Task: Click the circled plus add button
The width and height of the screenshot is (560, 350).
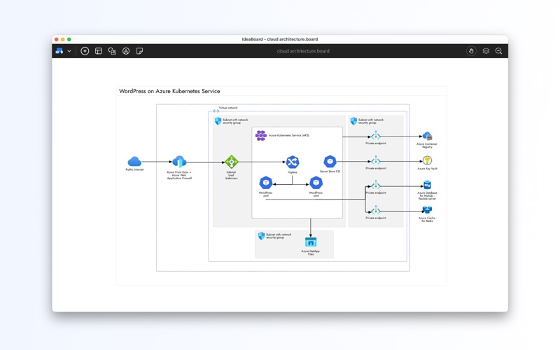Action: [85, 51]
